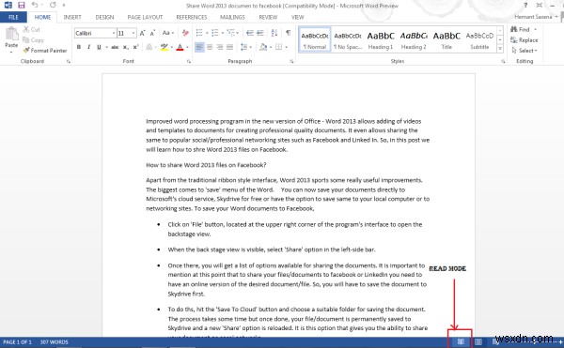Switch to the DESIGN tab
This screenshot has width=564, height=348.
(104, 17)
